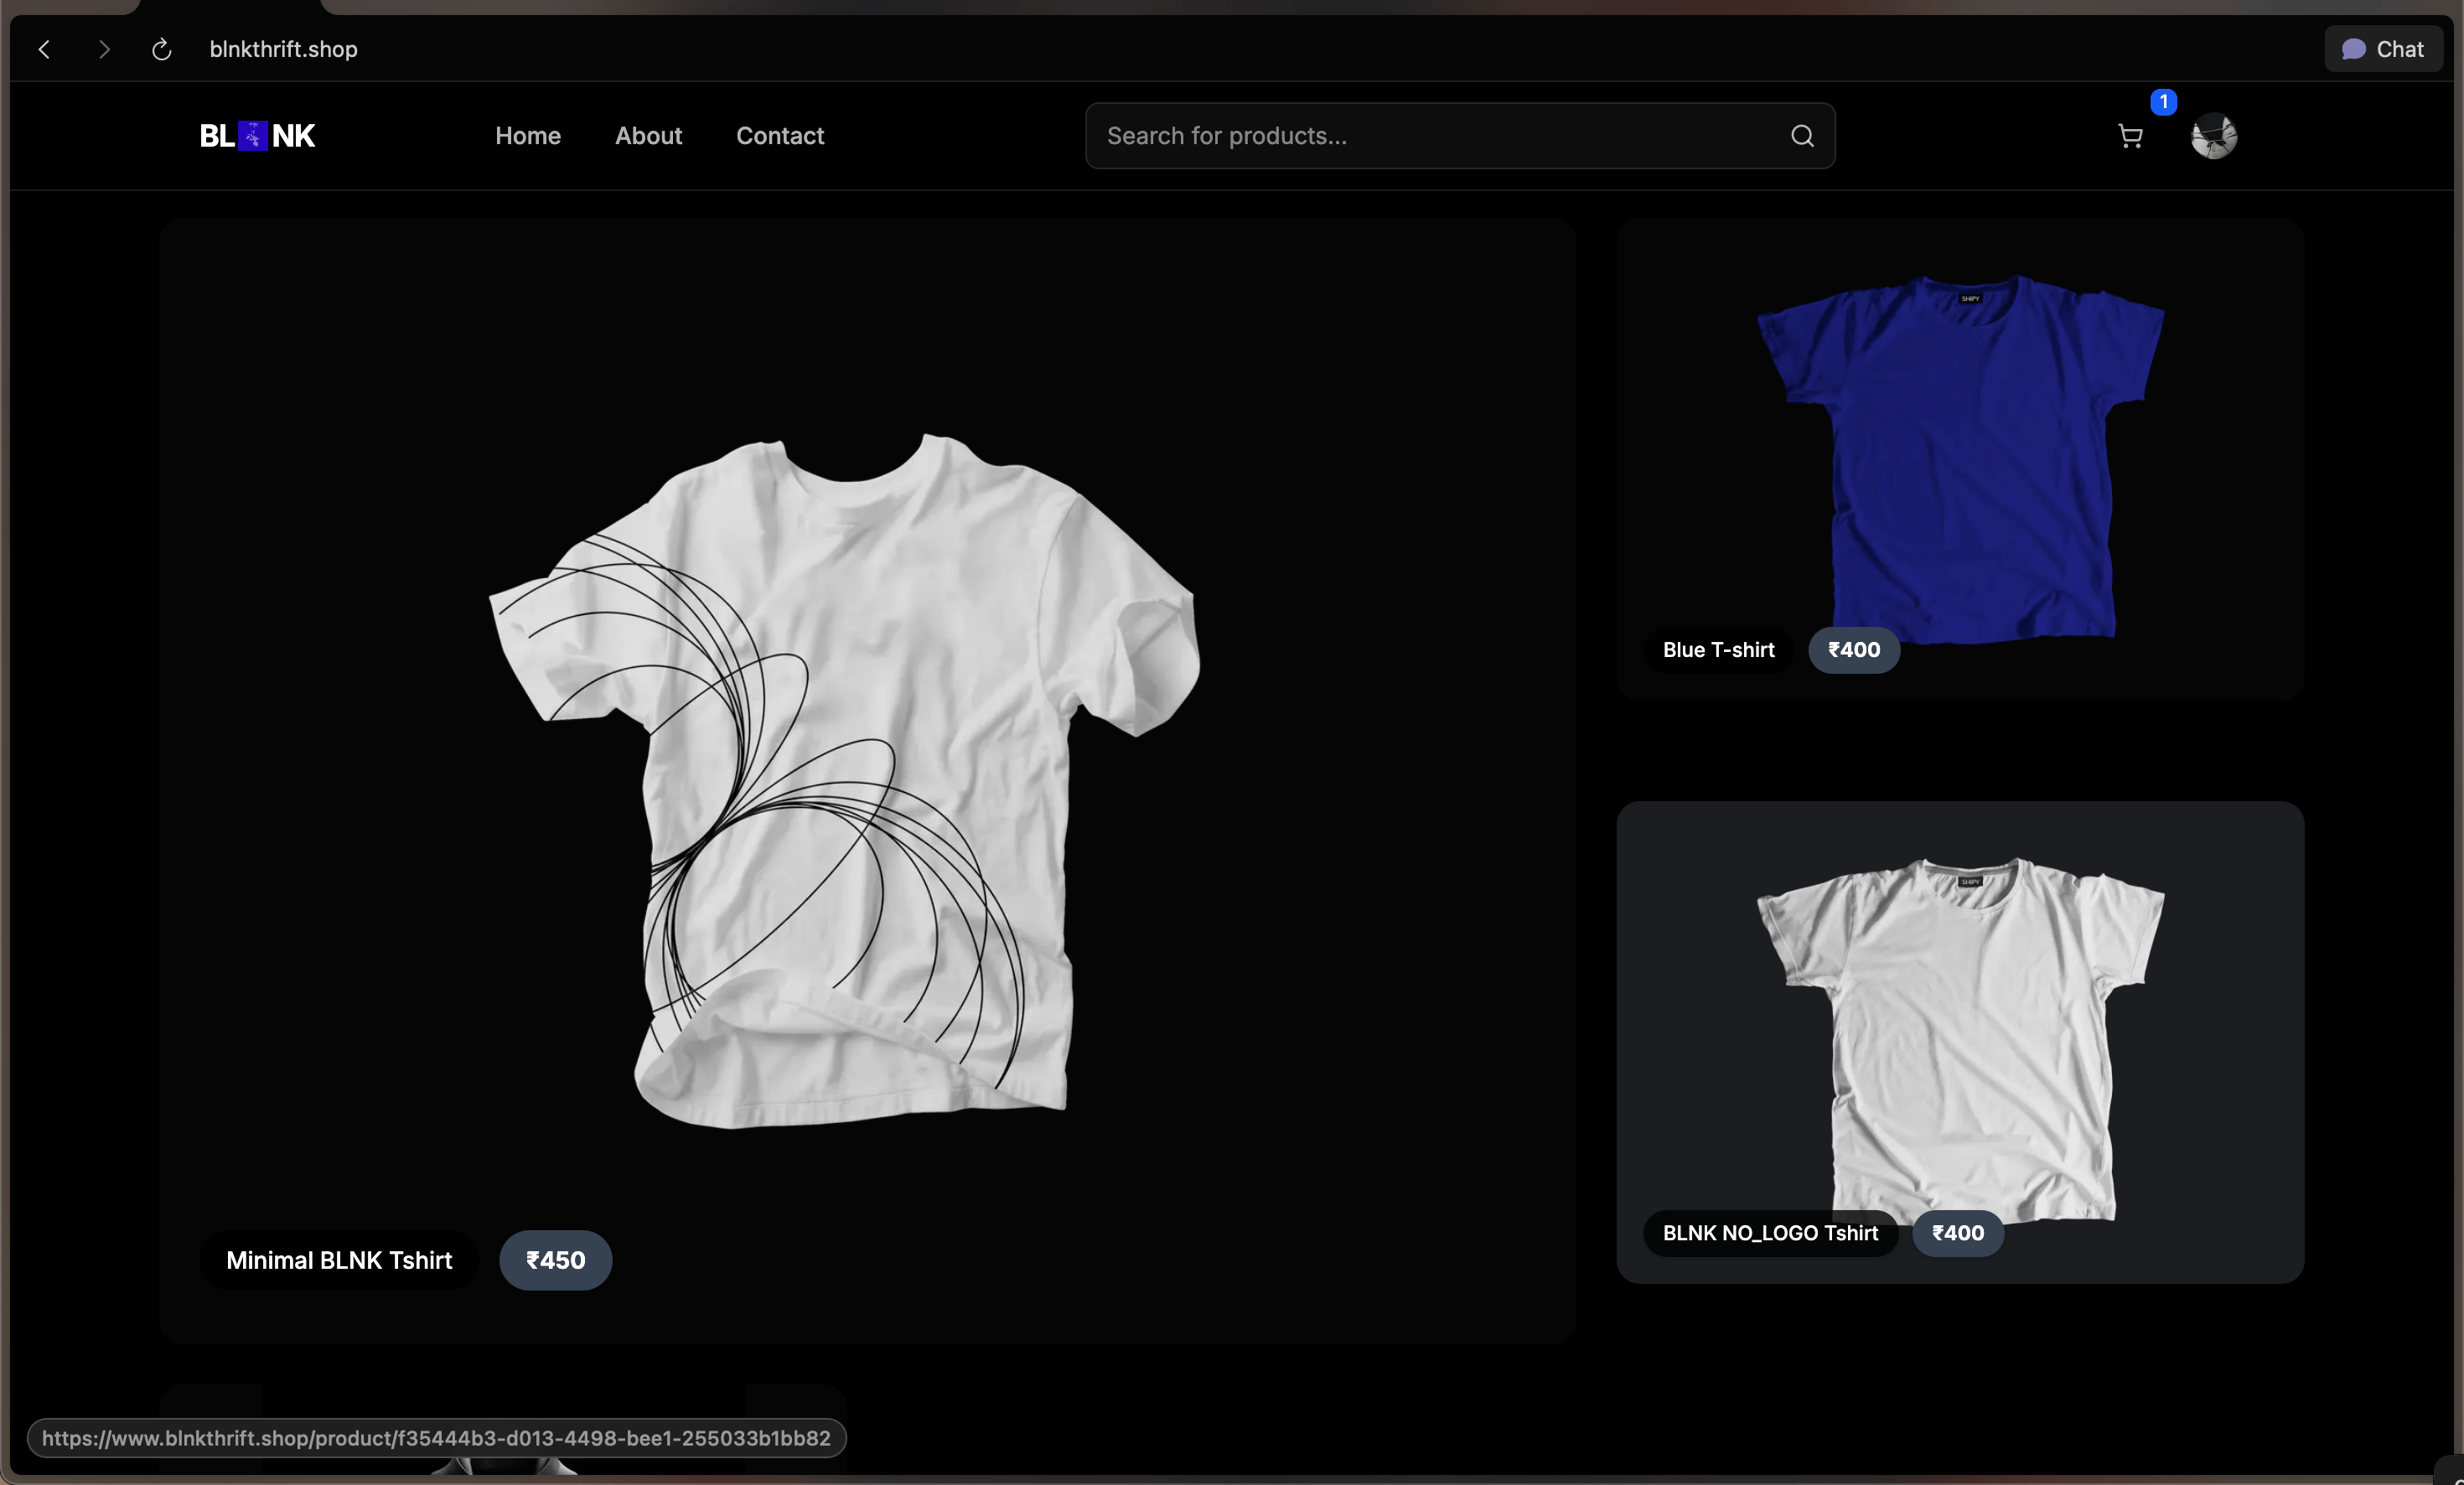Click the blnkthrift.shop address bar

[283, 49]
